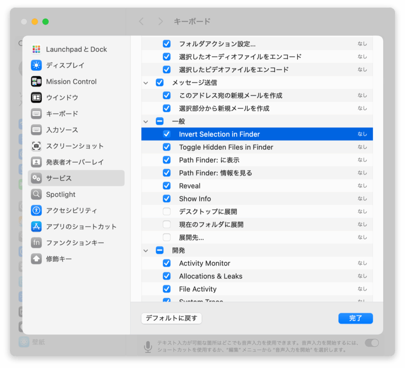Open the アクセシビリティ icon in sidebar

pos(36,210)
